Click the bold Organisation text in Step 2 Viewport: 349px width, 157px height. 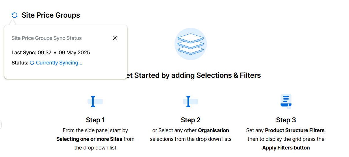pos(213,130)
